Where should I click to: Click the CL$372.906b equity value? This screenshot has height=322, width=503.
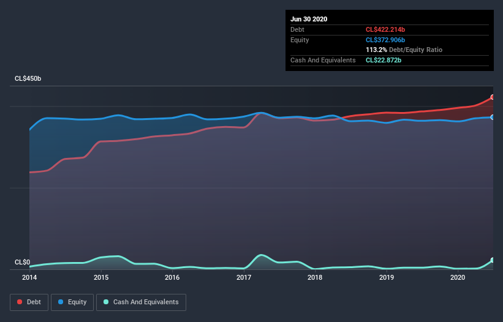(x=385, y=40)
